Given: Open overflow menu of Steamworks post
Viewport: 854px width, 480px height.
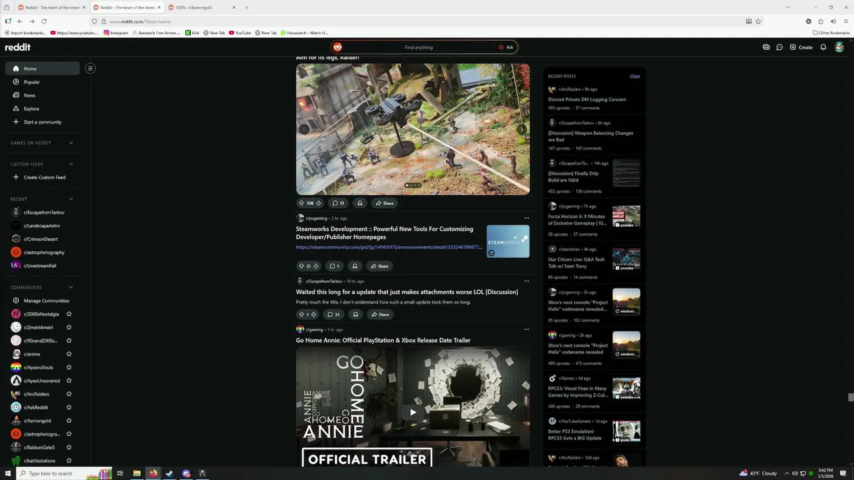Looking at the screenshot, I should (526, 218).
